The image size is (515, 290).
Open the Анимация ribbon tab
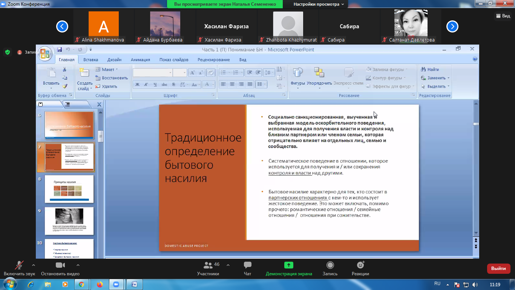[x=140, y=60]
